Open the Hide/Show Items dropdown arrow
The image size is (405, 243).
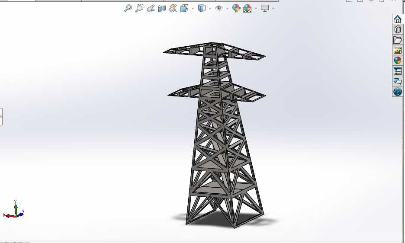[227, 8]
